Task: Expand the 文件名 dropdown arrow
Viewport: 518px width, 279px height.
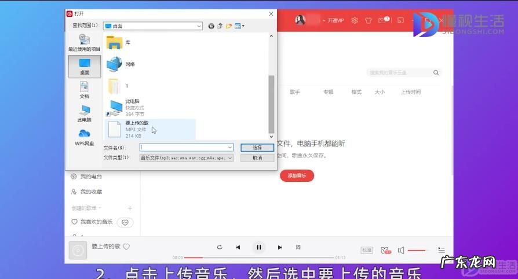Action: click(x=230, y=147)
